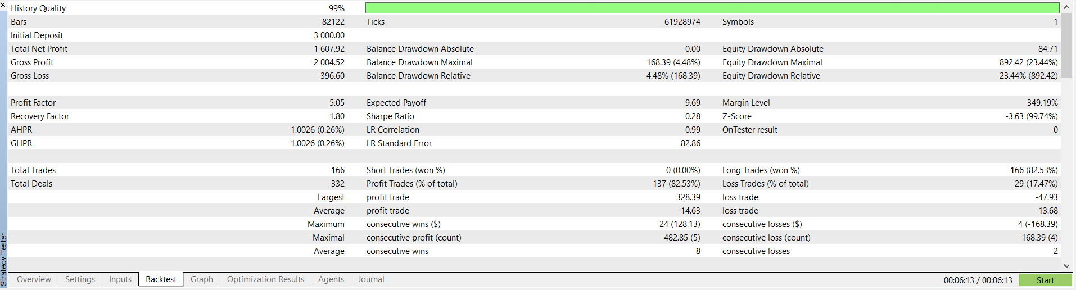1076x290 pixels.
Task: Click the green Start button
Action: pos(1046,280)
